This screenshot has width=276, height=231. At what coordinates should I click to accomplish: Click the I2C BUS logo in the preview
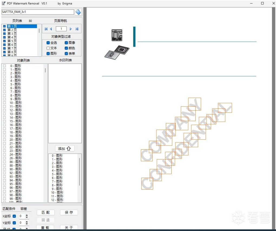117,35
